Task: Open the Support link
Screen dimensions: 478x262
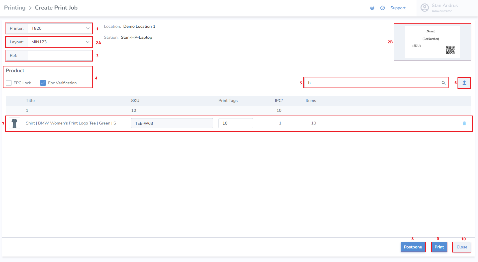Action: point(398,8)
